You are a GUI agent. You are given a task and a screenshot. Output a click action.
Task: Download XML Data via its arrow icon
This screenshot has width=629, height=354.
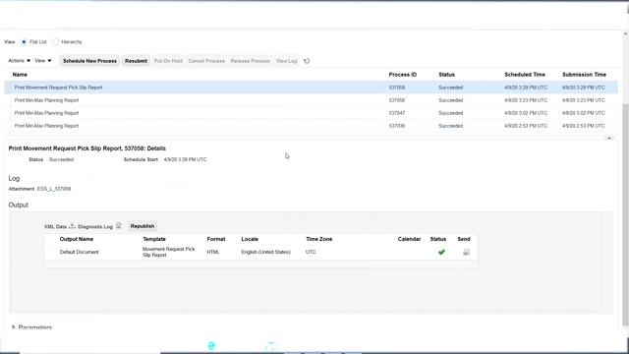coord(72,226)
